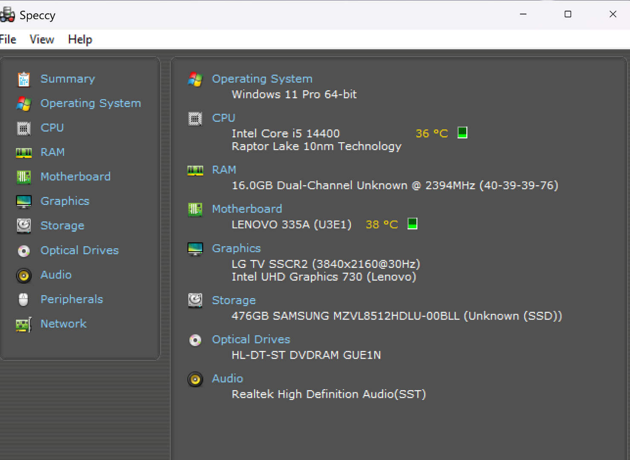Viewport: 630px width, 460px height.
Task: Click the Graphics heading link in main panel
Action: [x=237, y=249]
